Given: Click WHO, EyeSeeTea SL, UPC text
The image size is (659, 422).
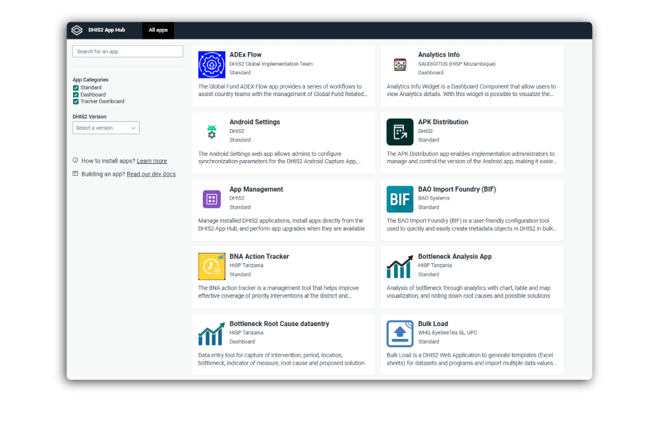Looking at the screenshot, I should (x=447, y=332).
